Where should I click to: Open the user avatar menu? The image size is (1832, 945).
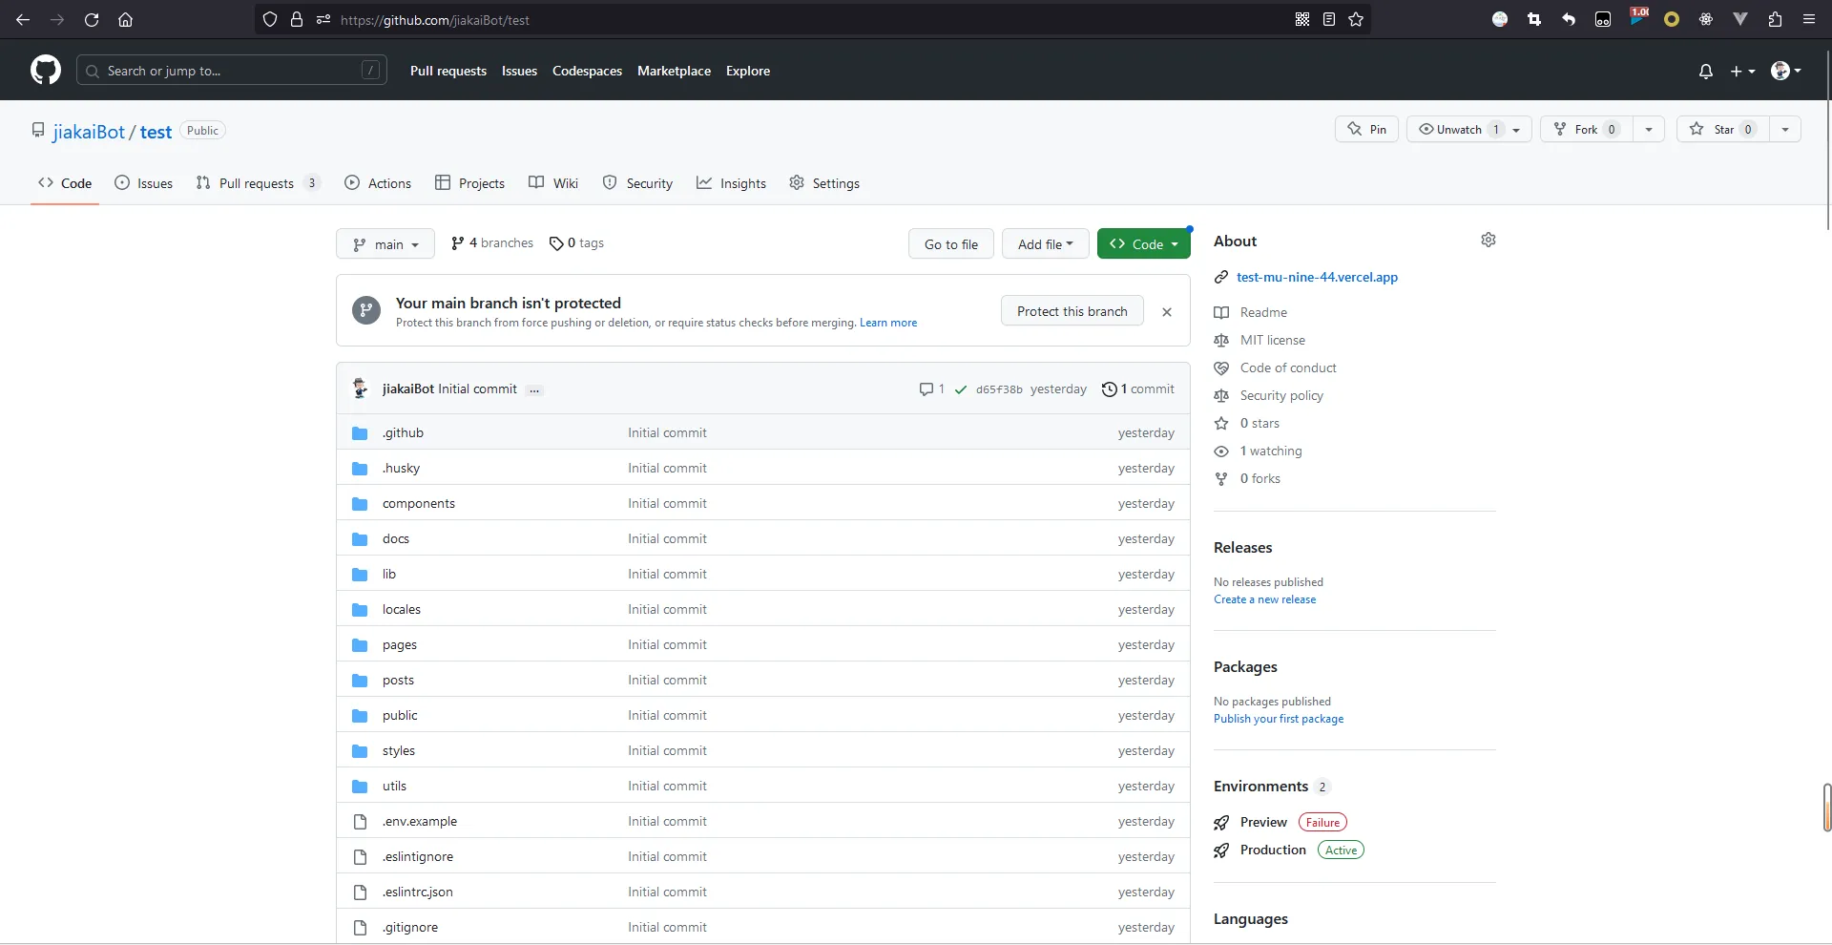tap(1785, 71)
